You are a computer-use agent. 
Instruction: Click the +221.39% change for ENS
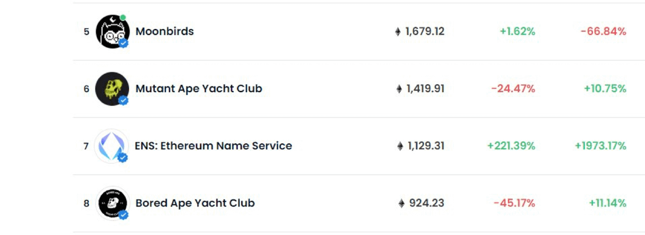511,146
